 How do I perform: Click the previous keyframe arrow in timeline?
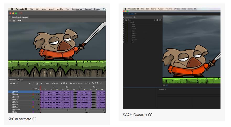[x=61, y=83]
